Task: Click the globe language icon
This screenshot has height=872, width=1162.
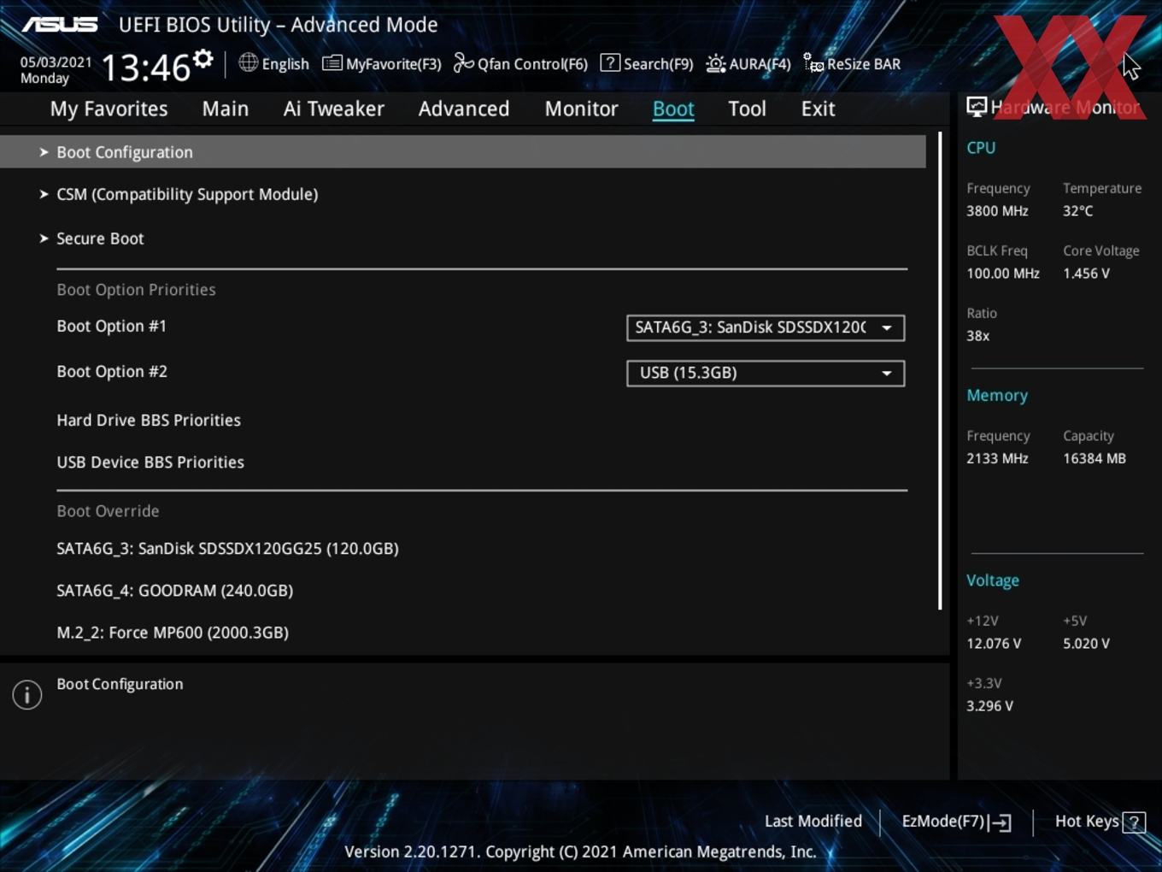Action: click(248, 62)
